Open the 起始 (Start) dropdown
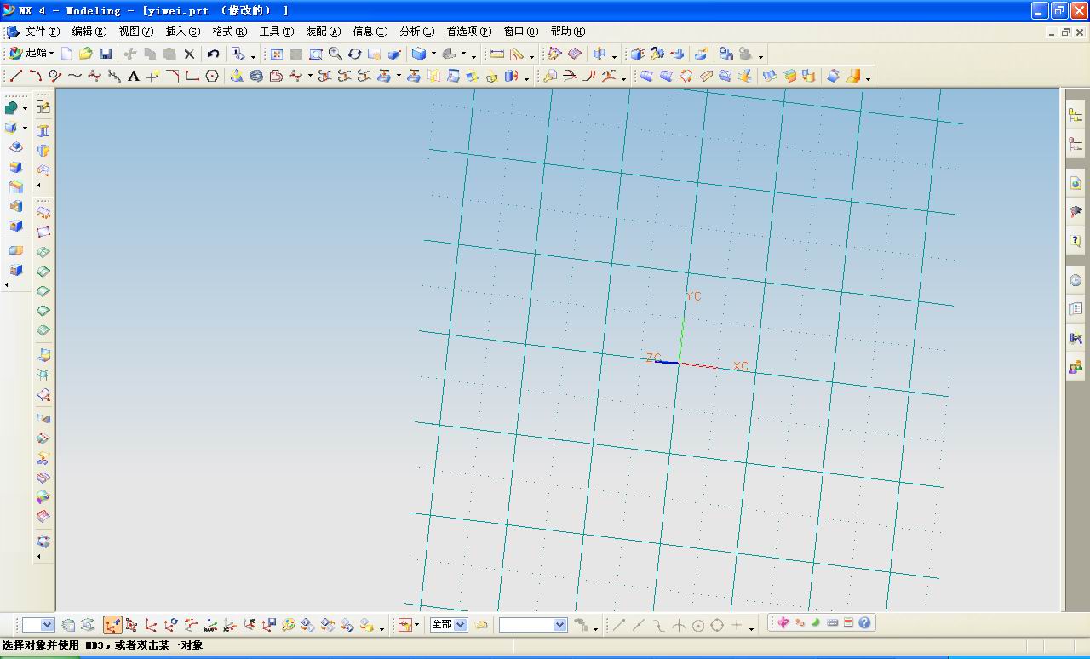This screenshot has width=1090, height=659. click(x=32, y=54)
